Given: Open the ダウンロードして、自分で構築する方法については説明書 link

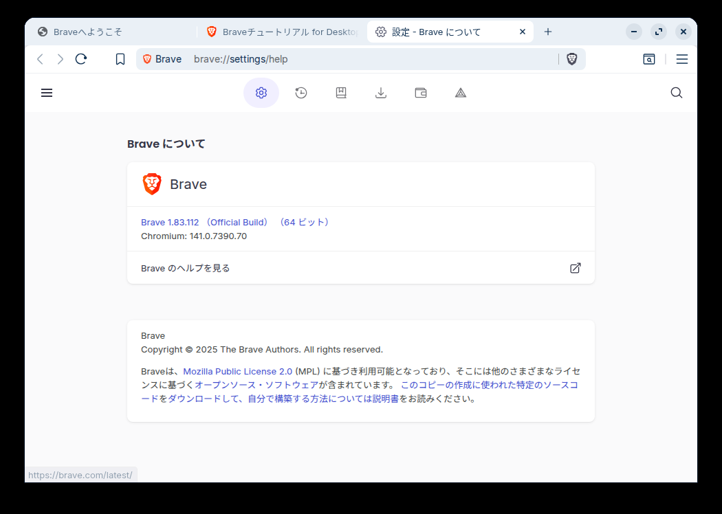Looking at the screenshot, I should click(283, 399).
